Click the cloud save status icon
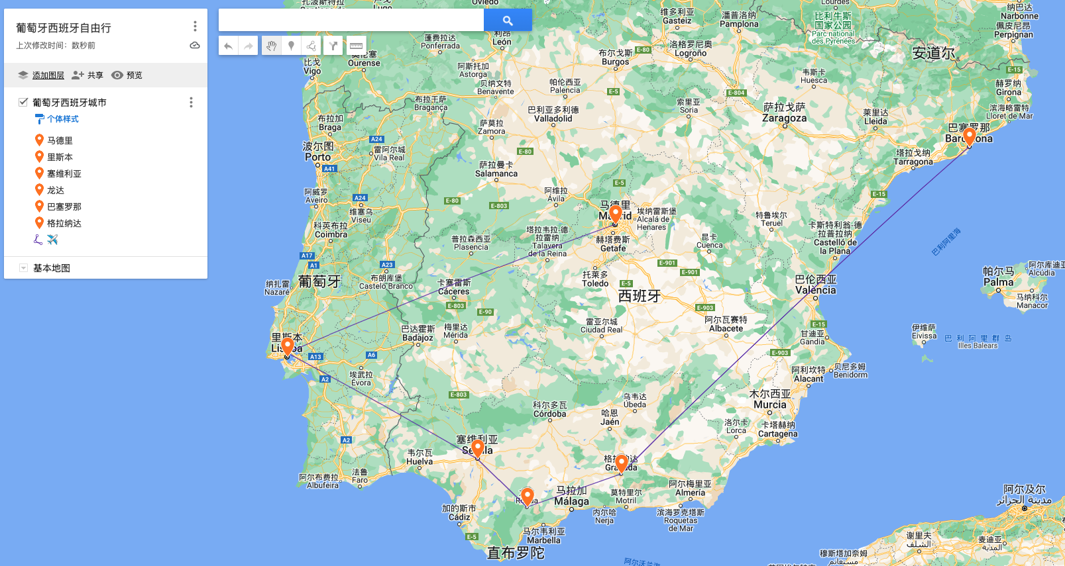Viewport: 1065px width, 566px height. click(x=195, y=46)
